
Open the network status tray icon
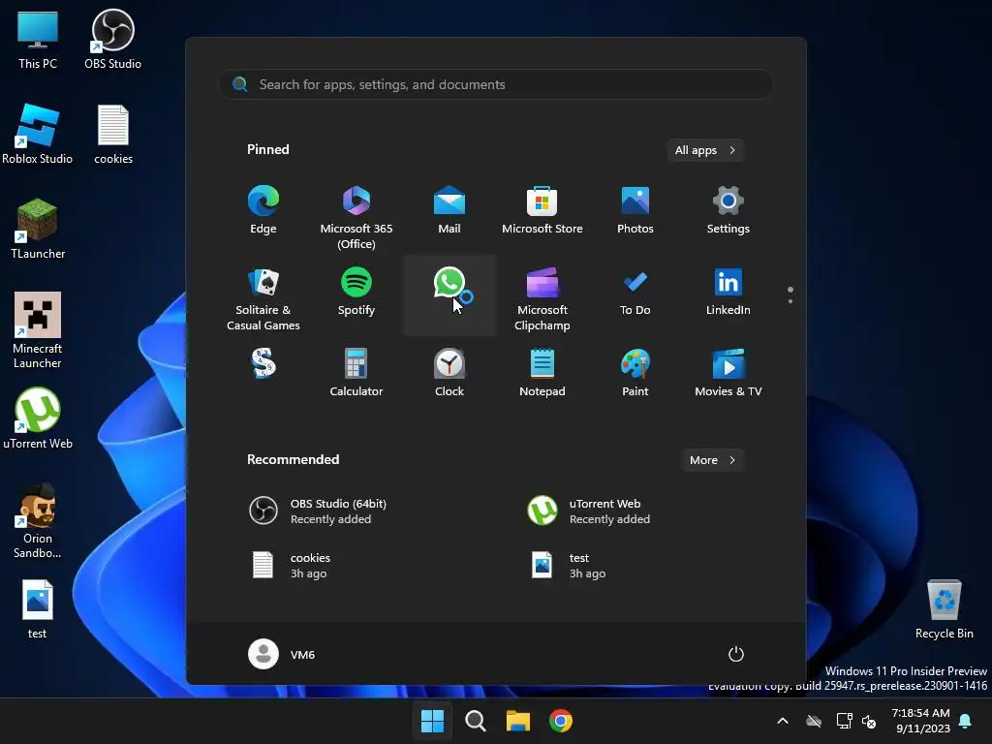click(844, 721)
